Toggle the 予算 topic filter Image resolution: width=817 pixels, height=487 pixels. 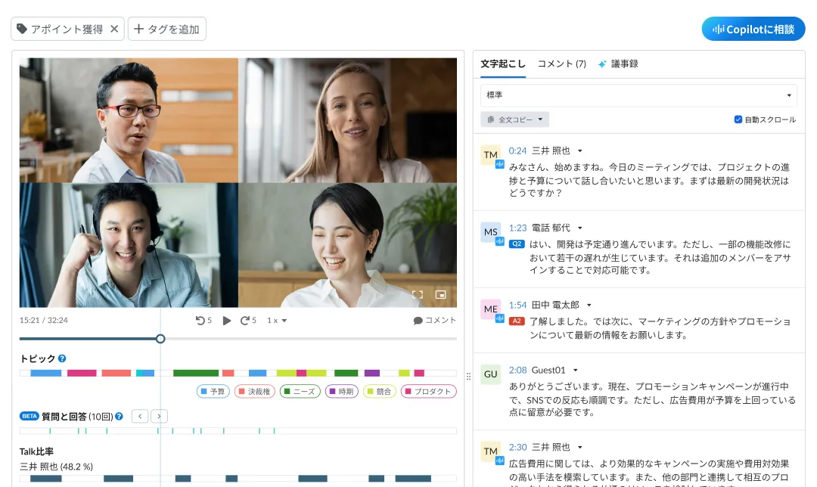click(x=213, y=392)
